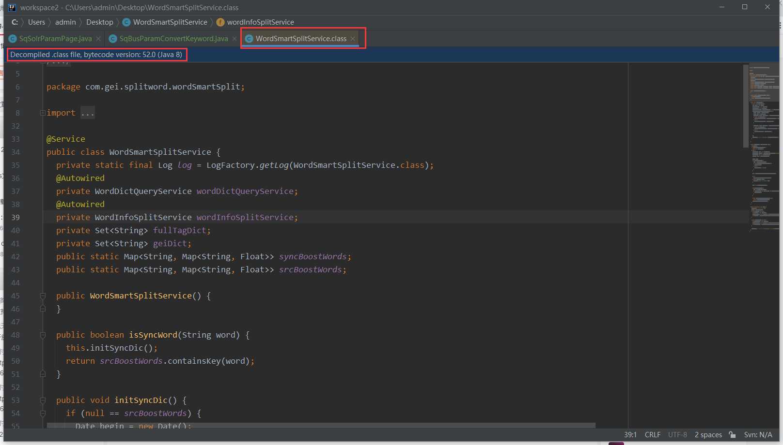Screen dimensions: 783x445
Task: Click srcBoostWords in the null check on line 54
Action: tap(155, 413)
